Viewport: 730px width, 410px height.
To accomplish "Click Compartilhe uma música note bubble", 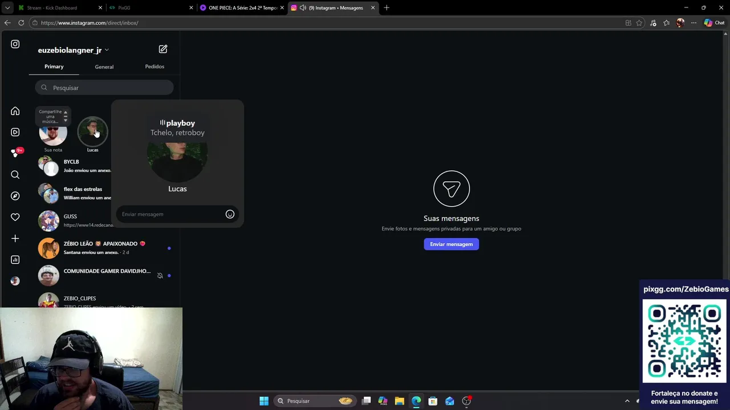I will pos(53,116).
